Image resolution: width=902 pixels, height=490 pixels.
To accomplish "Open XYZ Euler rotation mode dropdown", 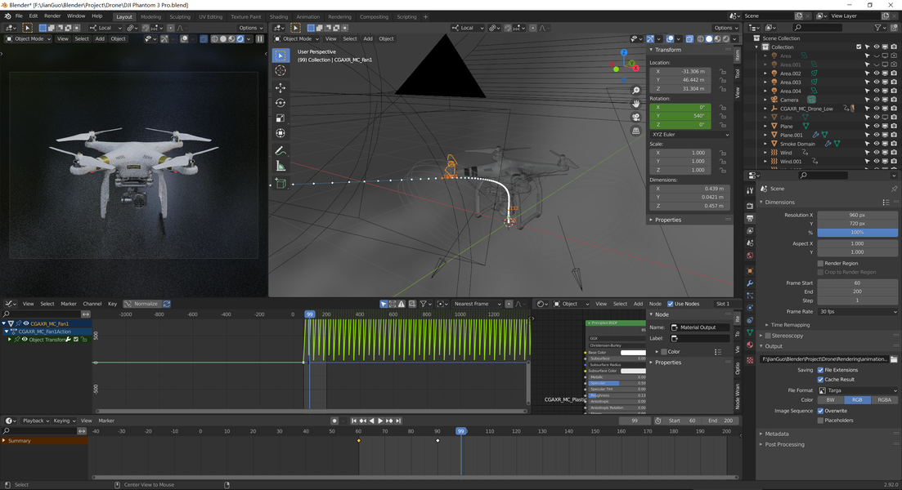I will point(689,135).
